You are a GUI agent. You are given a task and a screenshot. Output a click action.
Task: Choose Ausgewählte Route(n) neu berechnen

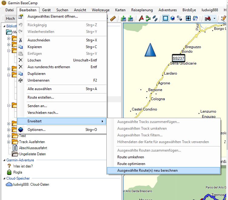pos(147,170)
